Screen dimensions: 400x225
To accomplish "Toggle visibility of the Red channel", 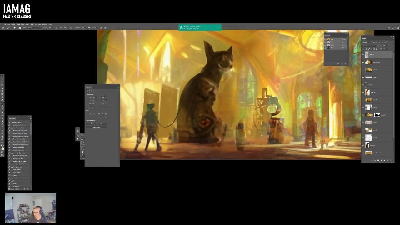I will click(x=325, y=42).
